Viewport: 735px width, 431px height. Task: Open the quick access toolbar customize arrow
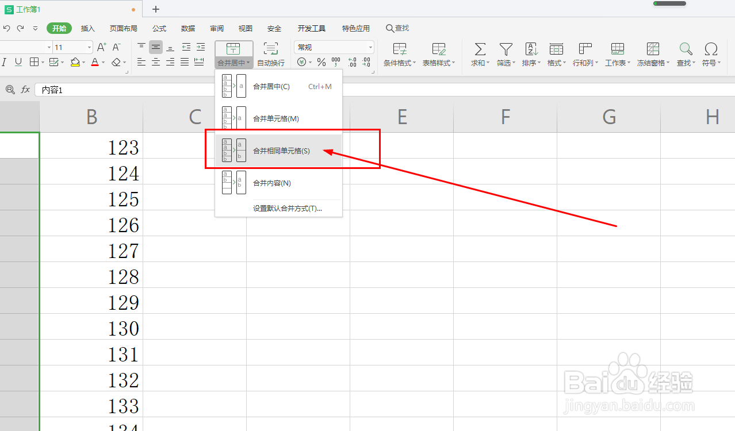tap(35, 28)
